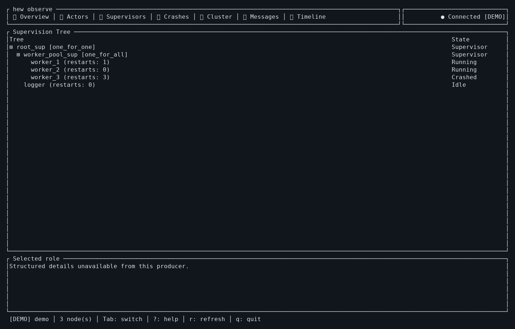
Task: Switch to the Actors tab
Action: [x=74, y=17]
